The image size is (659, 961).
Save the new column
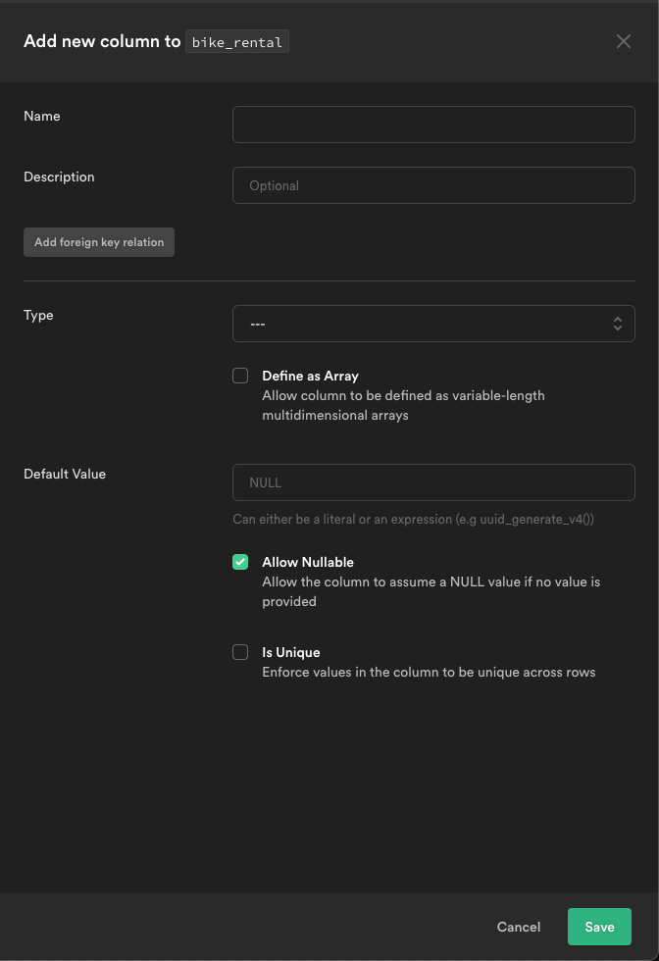[x=599, y=927]
